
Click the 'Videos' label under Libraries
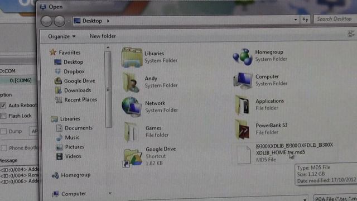(73, 156)
